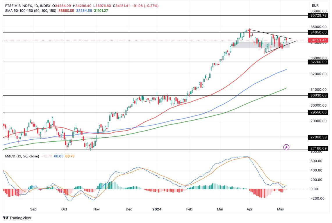Select the 2024 label on the time axis

pyautogui.click(x=157, y=209)
